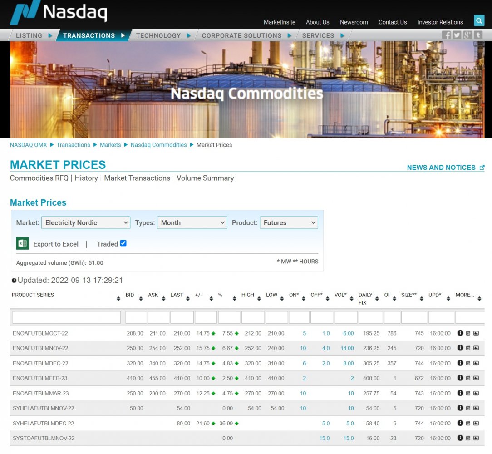
Task: Uncheck the Traded checkbox
Action: (x=123, y=243)
